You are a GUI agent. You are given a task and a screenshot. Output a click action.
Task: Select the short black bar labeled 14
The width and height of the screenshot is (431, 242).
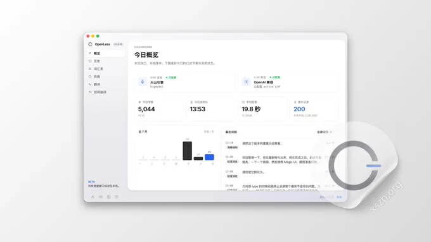pyautogui.click(x=198, y=159)
